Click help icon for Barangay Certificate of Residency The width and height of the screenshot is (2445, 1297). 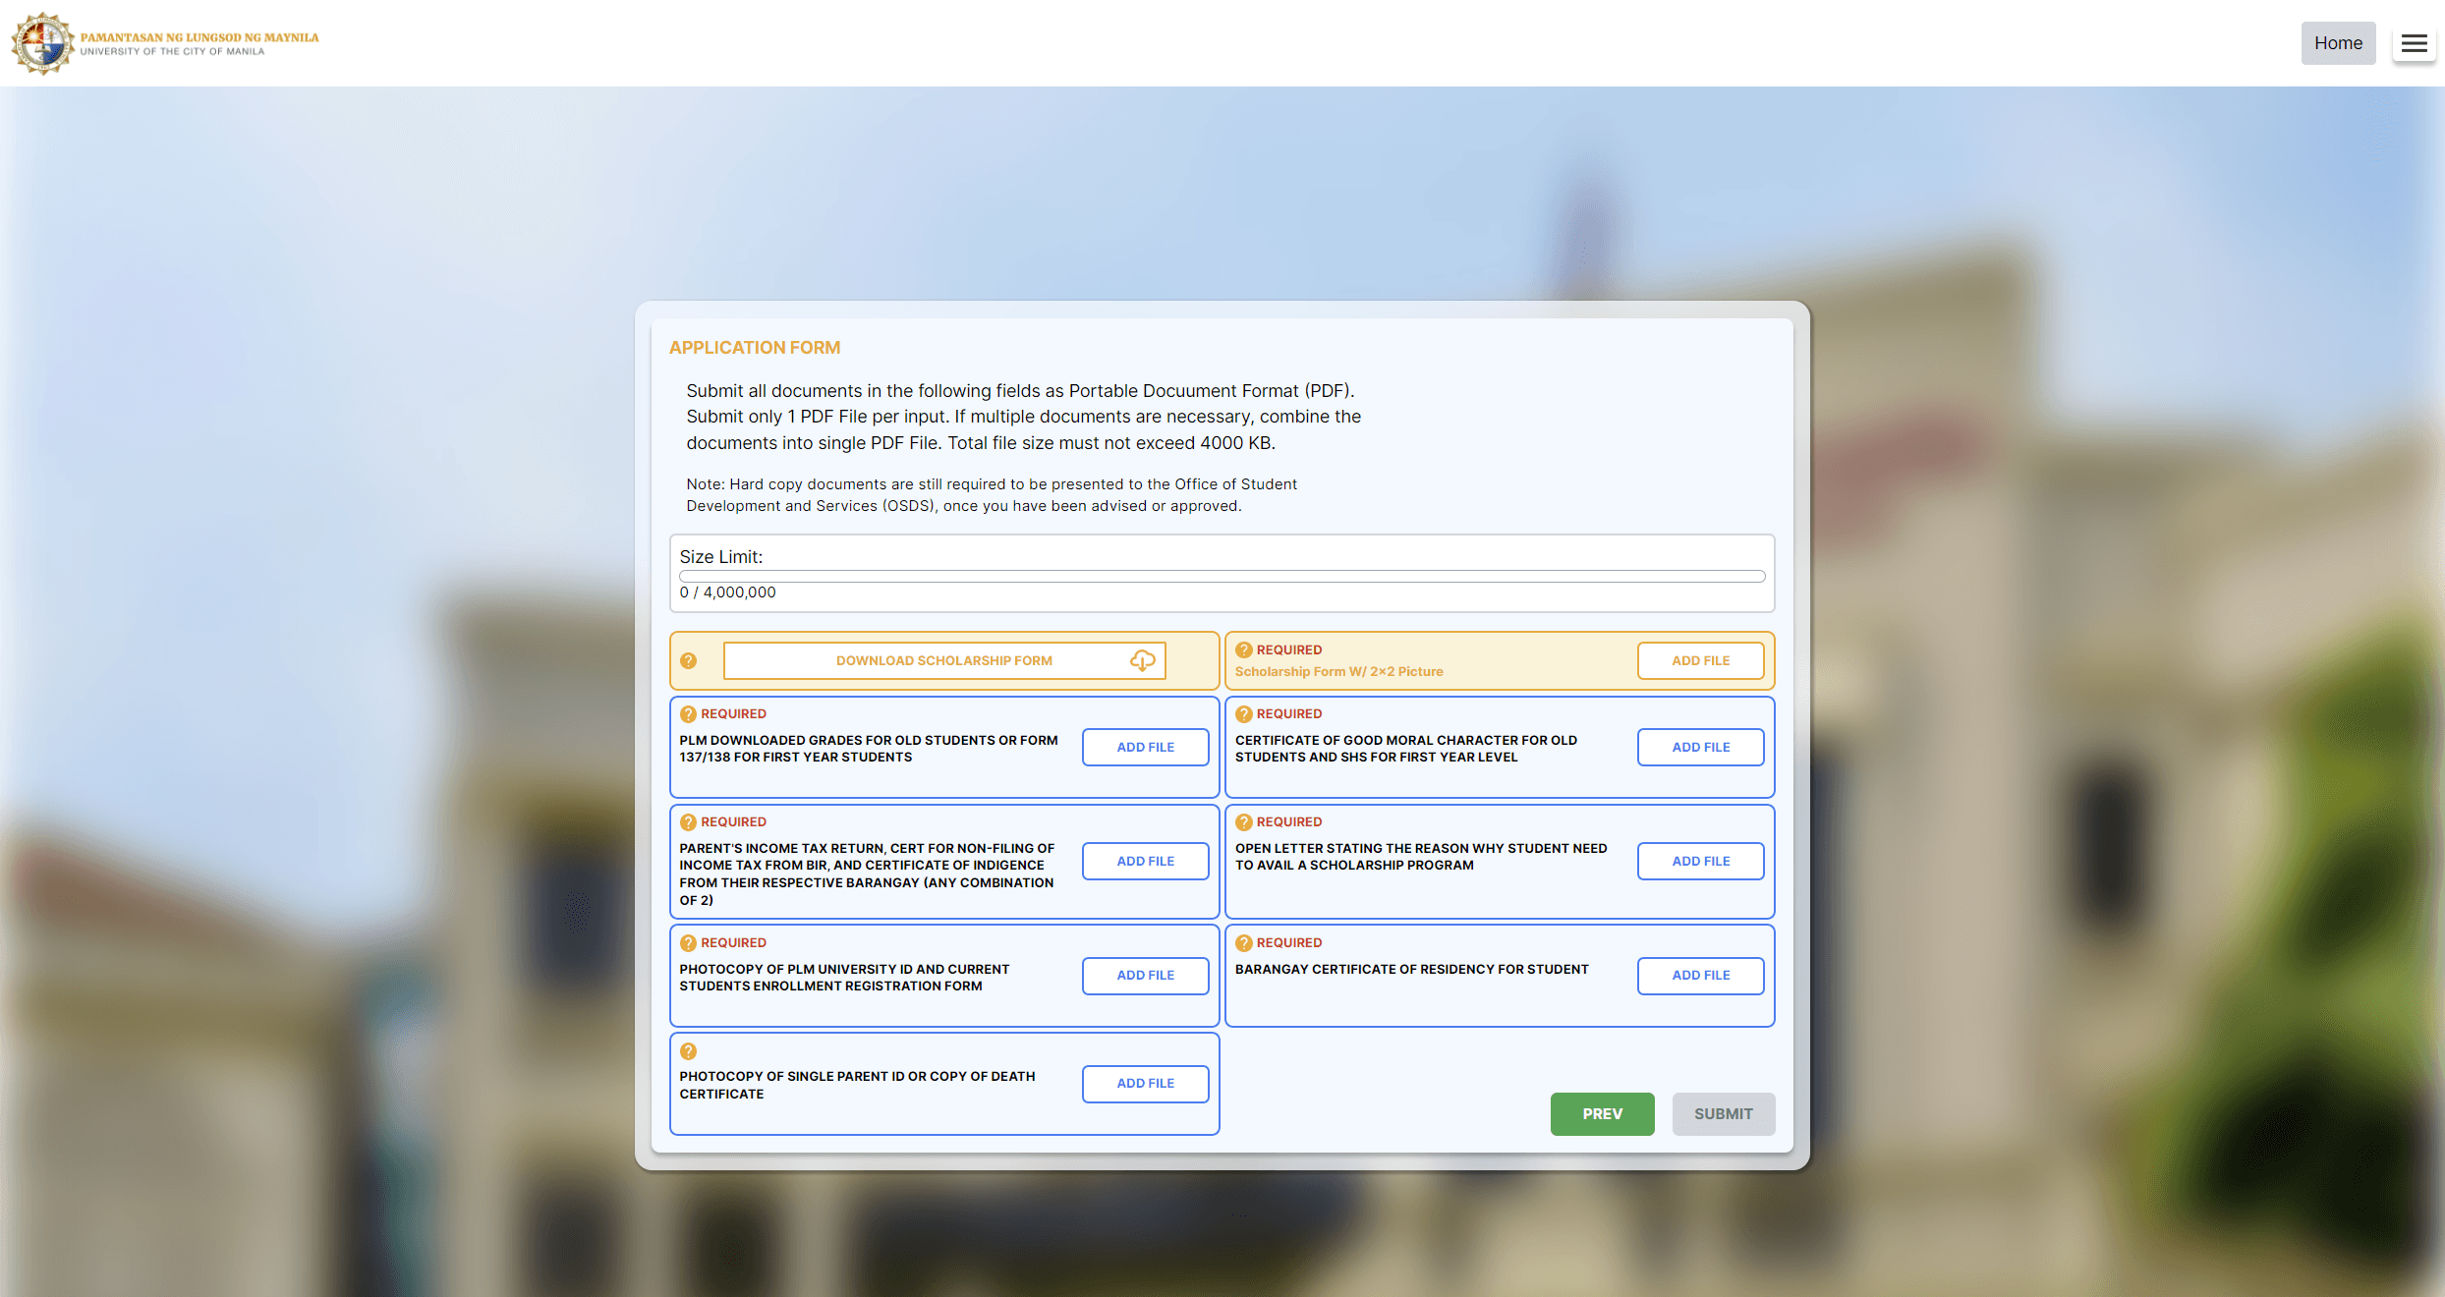[x=1244, y=943]
